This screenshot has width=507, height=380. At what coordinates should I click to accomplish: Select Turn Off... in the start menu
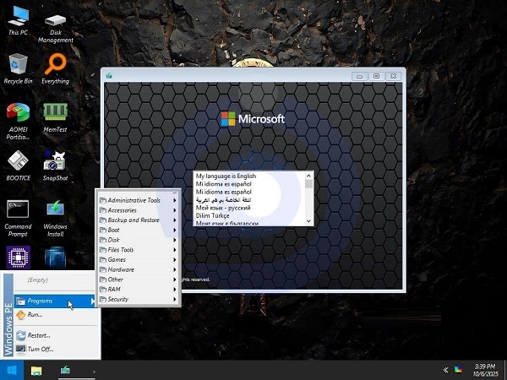55,350
